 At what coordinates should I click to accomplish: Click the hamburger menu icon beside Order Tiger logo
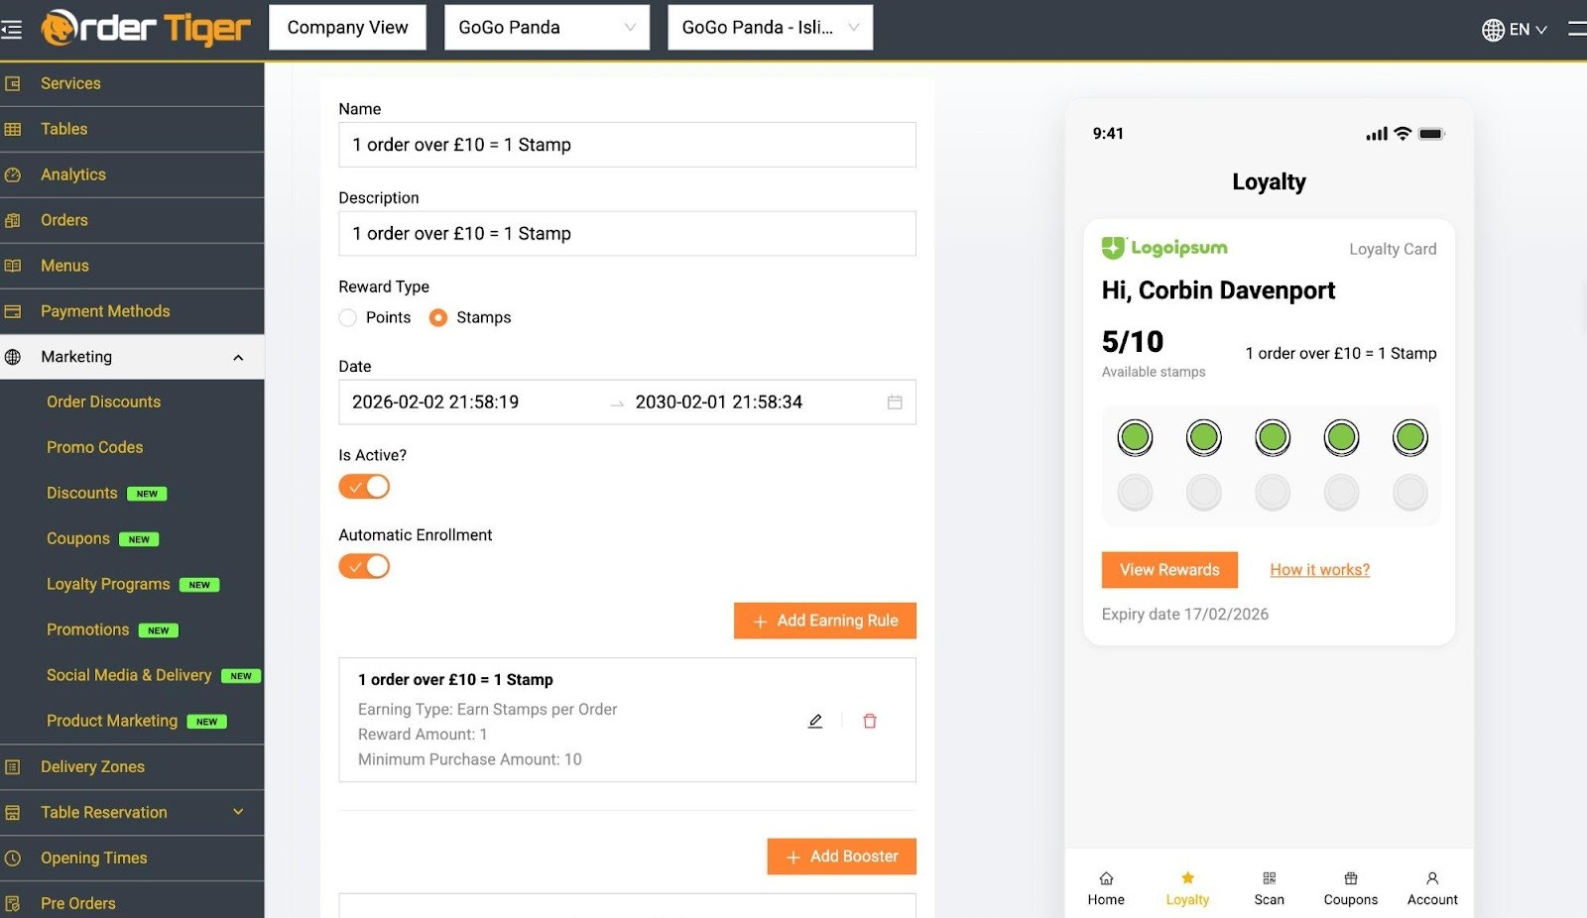tap(11, 30)
